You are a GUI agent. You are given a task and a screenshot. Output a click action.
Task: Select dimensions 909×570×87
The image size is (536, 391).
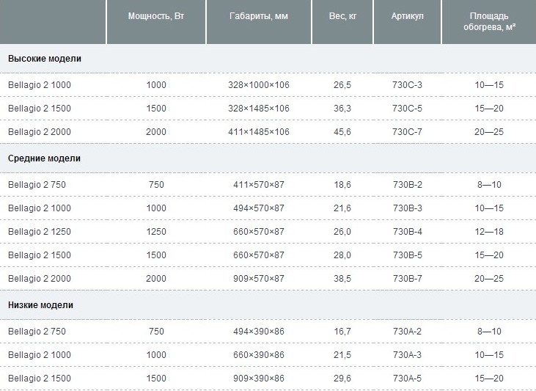pyautogui.click(x=259, y=279)
